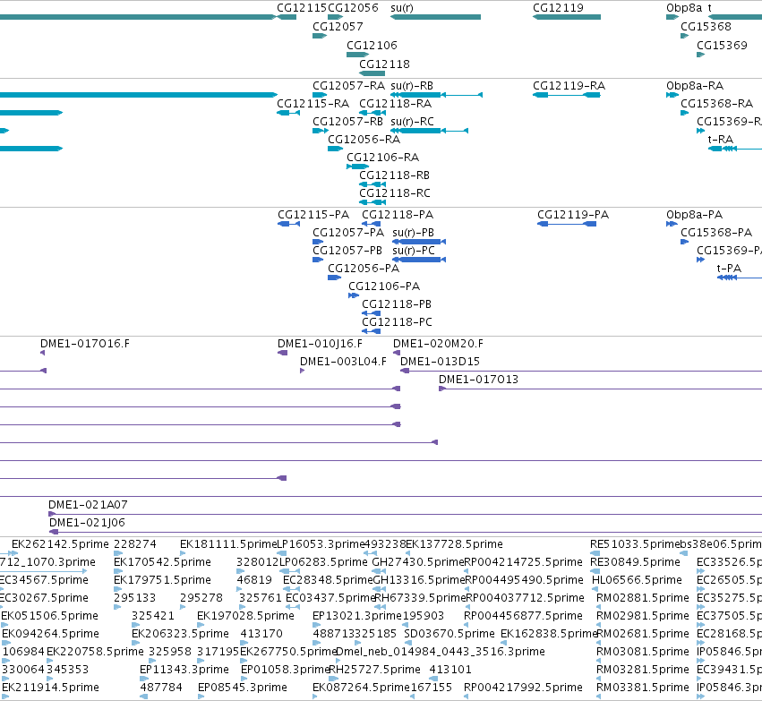
Task: Select transcript CG12118-RB label
Action: point(394,175)
